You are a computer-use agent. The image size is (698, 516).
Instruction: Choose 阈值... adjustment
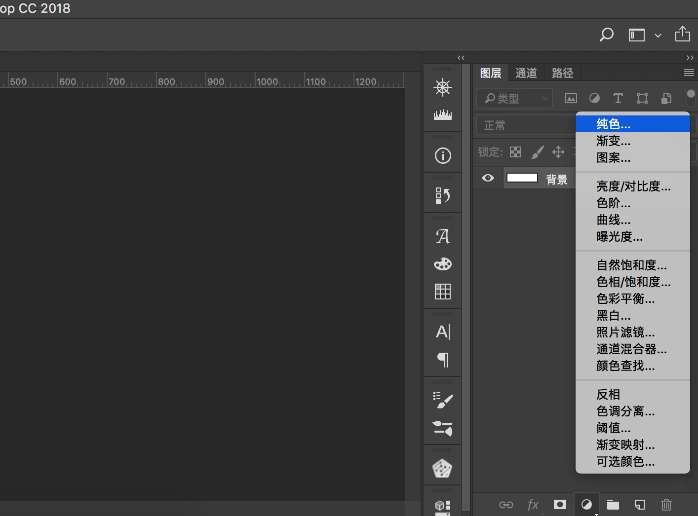tap(633, 428)
